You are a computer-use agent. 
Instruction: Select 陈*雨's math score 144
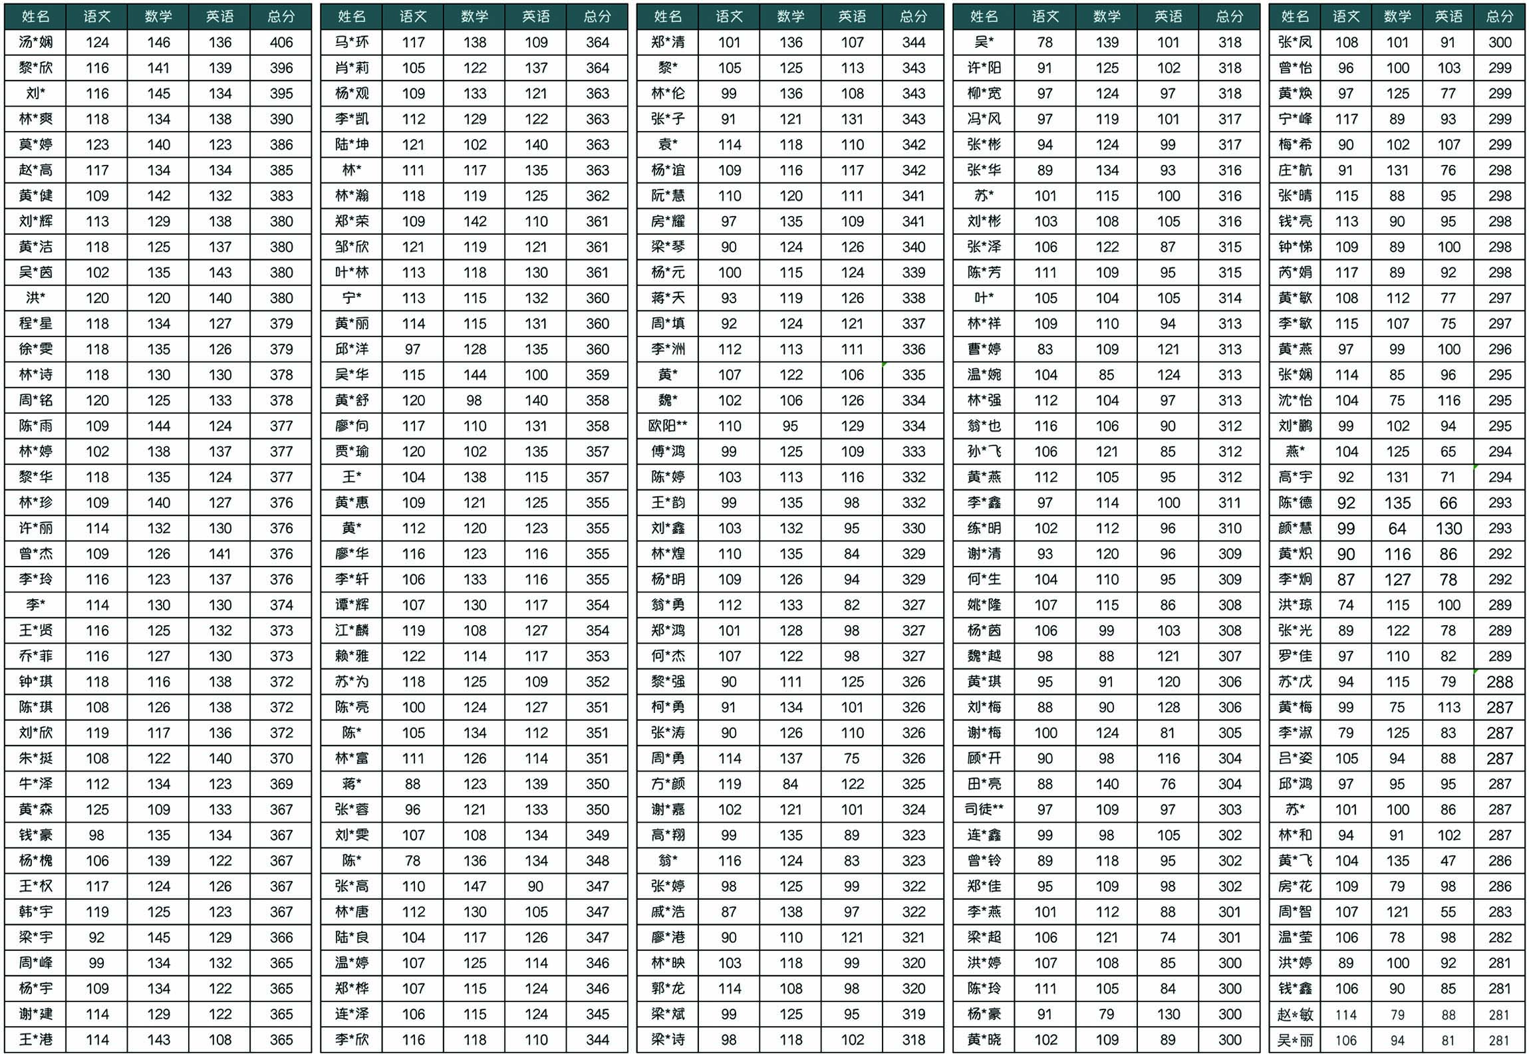(x=158, y=426)
